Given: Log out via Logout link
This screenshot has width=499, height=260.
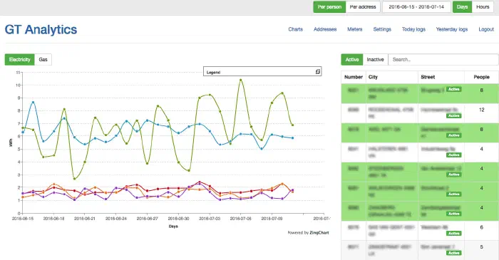Looking at the screenshot, I should 486,29.
